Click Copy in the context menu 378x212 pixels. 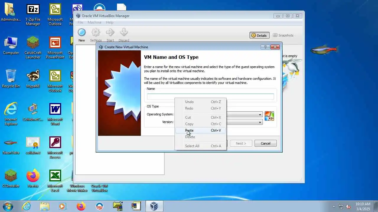tap(201, 124)
